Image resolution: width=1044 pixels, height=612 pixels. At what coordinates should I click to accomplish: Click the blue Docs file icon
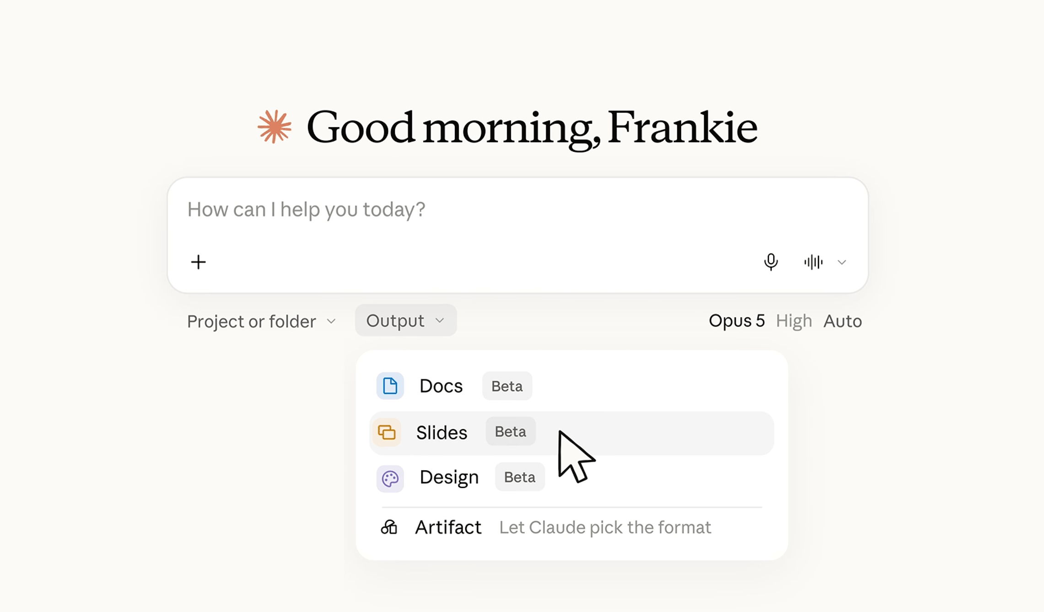pyautogui.click(x=390, y=386)
